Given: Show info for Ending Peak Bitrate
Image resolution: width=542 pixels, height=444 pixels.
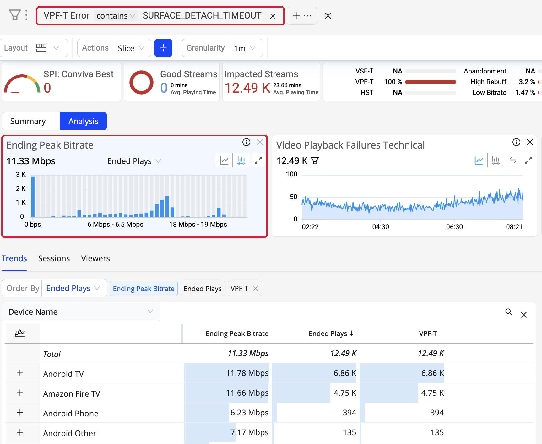Looking at the screenshot, I should [246, 142].
